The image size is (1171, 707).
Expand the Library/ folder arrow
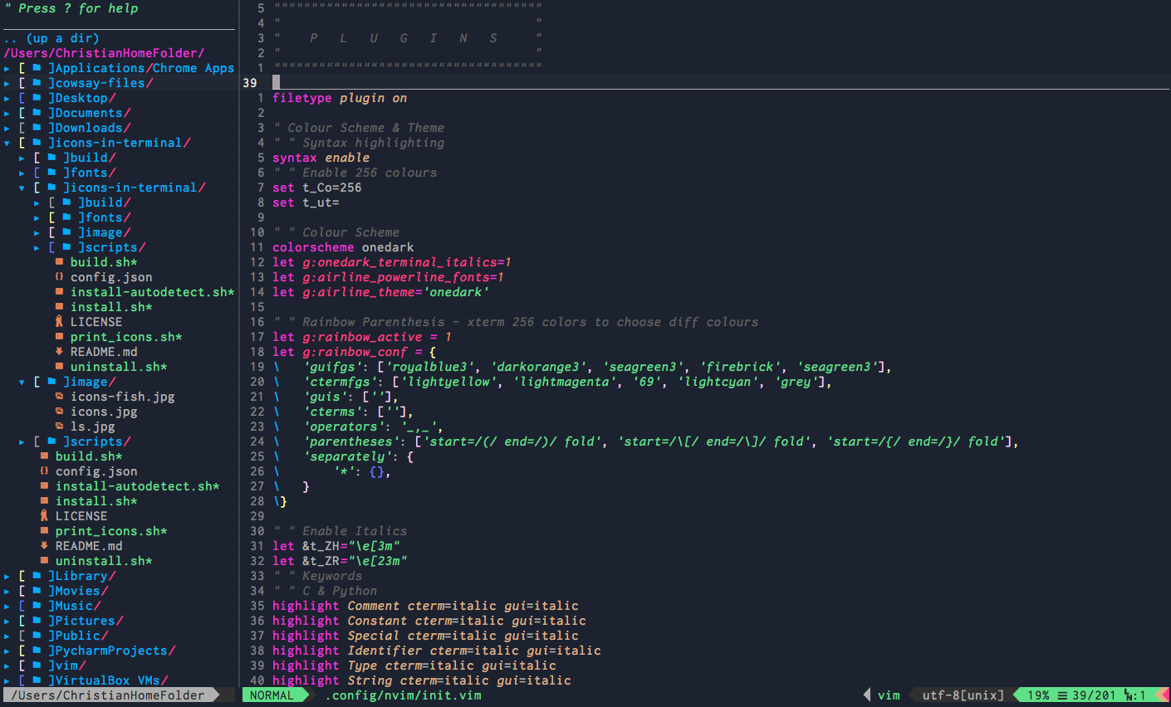pos(6,575)
